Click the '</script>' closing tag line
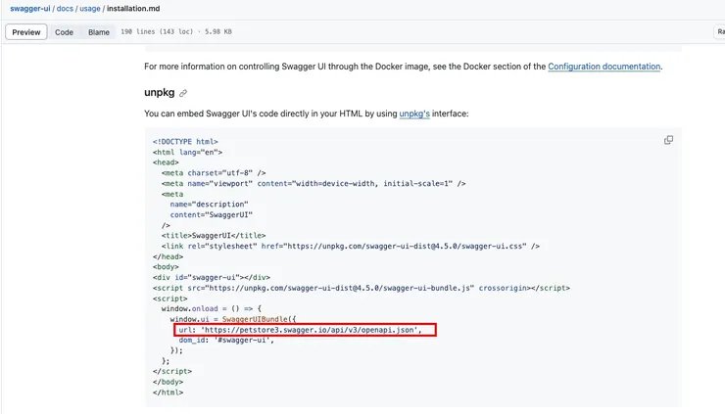725x414 pixels. click(172, 372)
